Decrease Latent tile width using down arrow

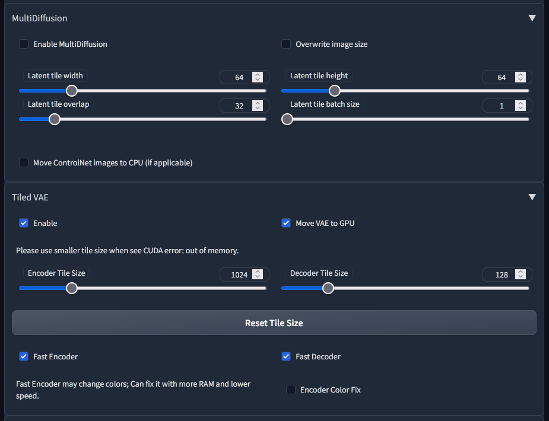coord(257,79)
